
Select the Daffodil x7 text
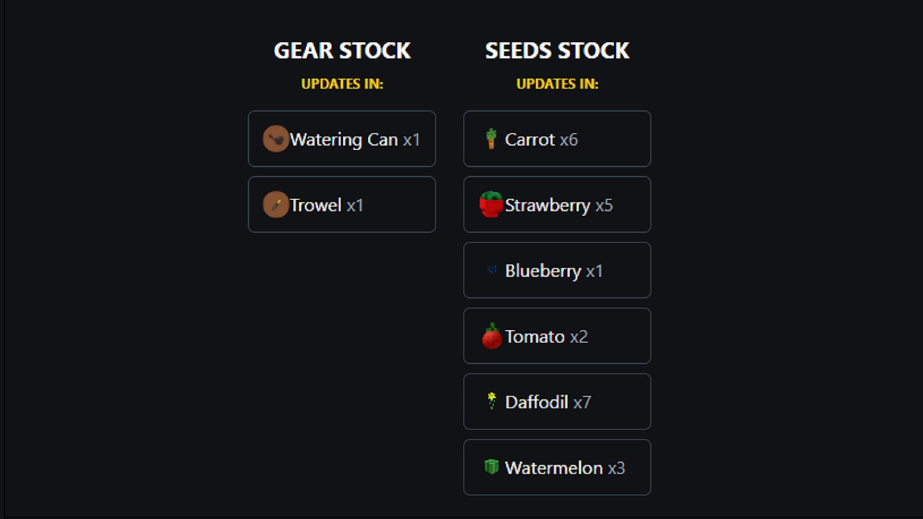pyautogui.click(x=548, y=402)
